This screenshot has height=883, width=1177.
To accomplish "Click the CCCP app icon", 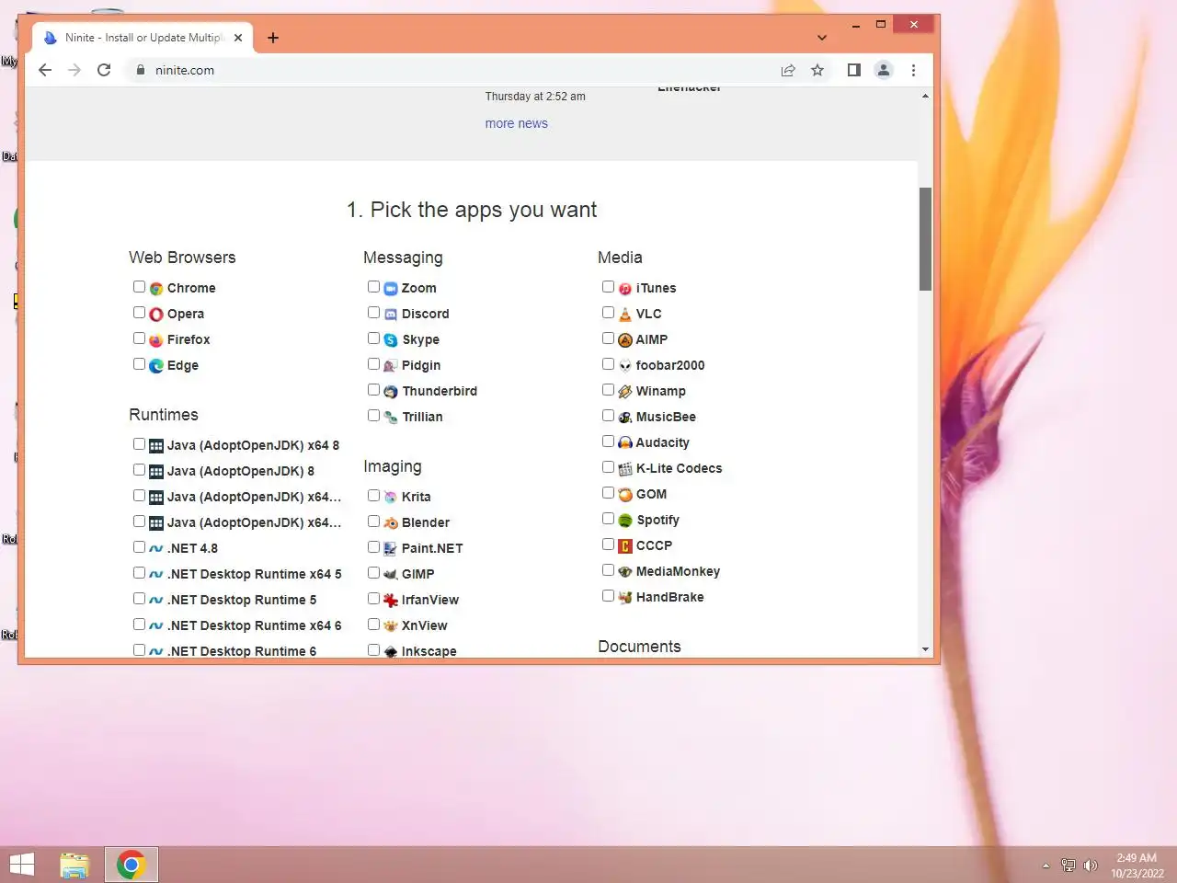I will [x=625, y=546].
